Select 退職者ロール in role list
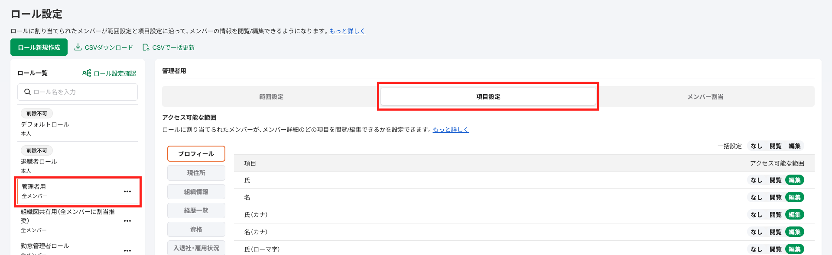Viewport: 832px width, 255px height. coord(78,160)
